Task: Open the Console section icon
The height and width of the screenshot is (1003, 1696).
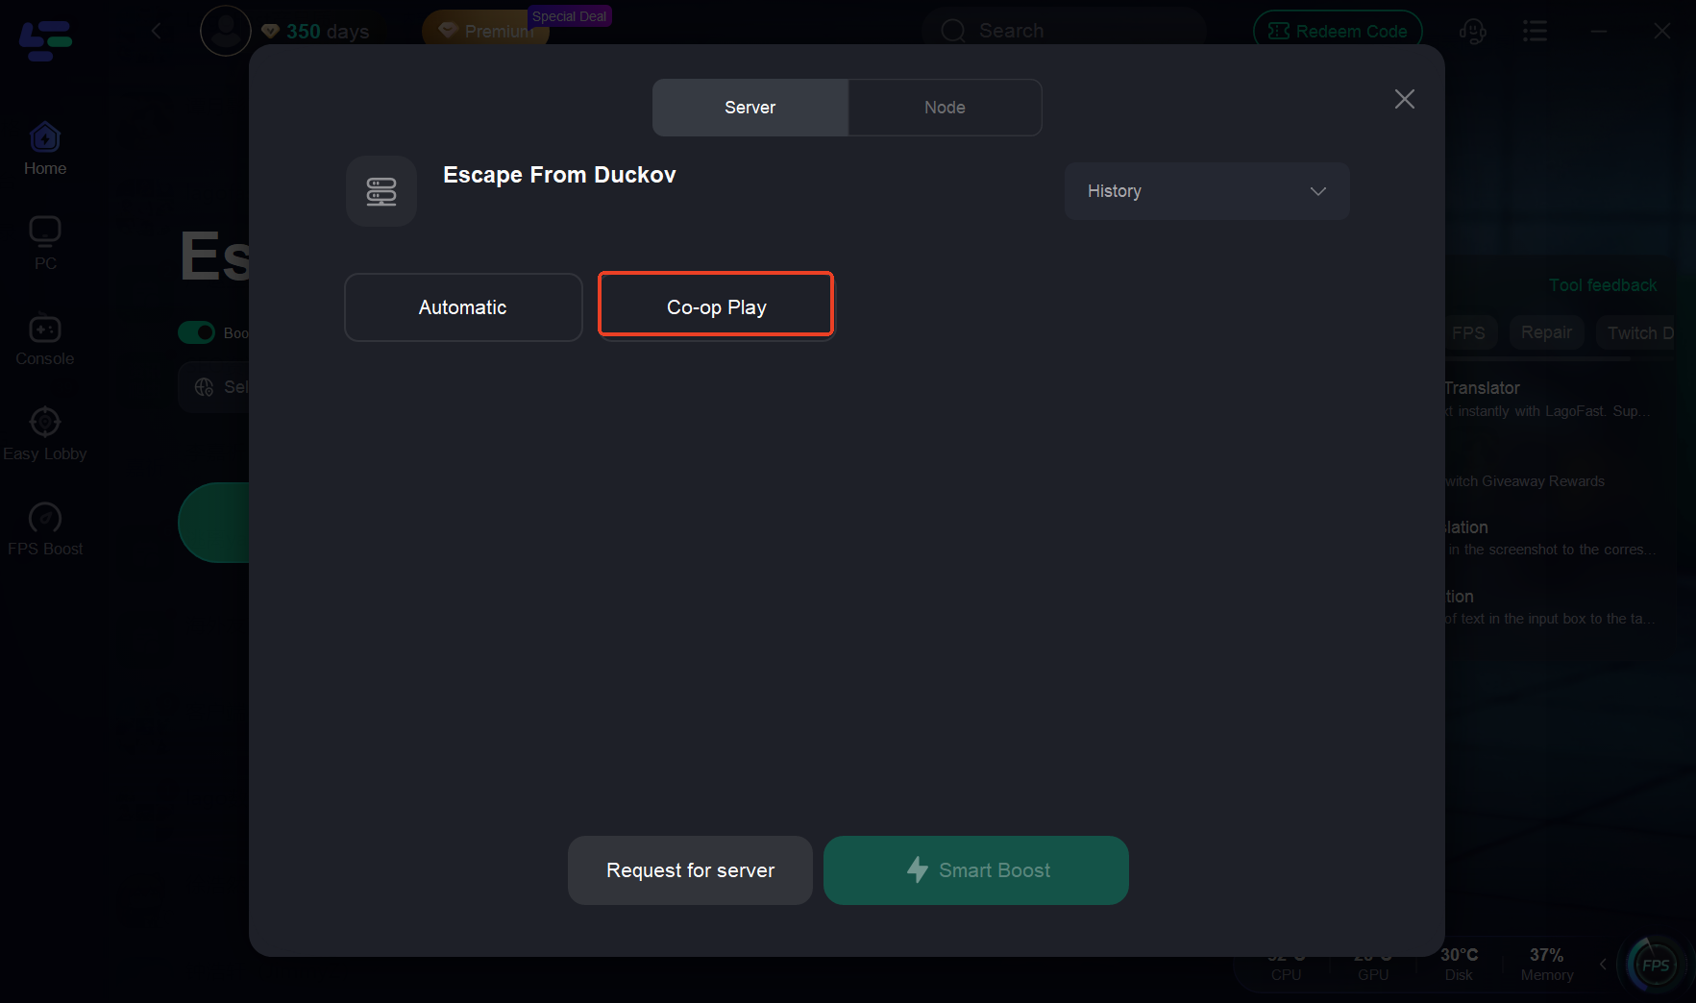Action: 45,330
